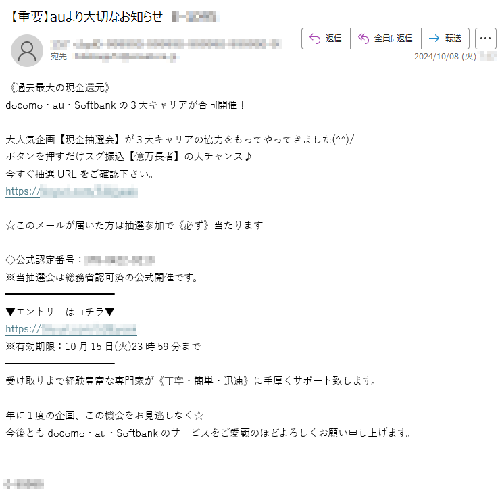Click the blurred sender name

coord(166,44)
